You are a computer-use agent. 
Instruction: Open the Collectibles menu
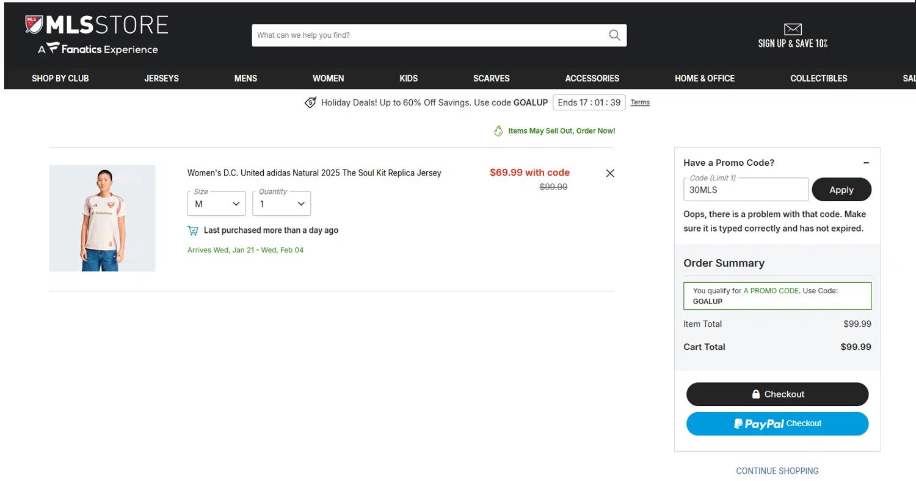point(819,79)
